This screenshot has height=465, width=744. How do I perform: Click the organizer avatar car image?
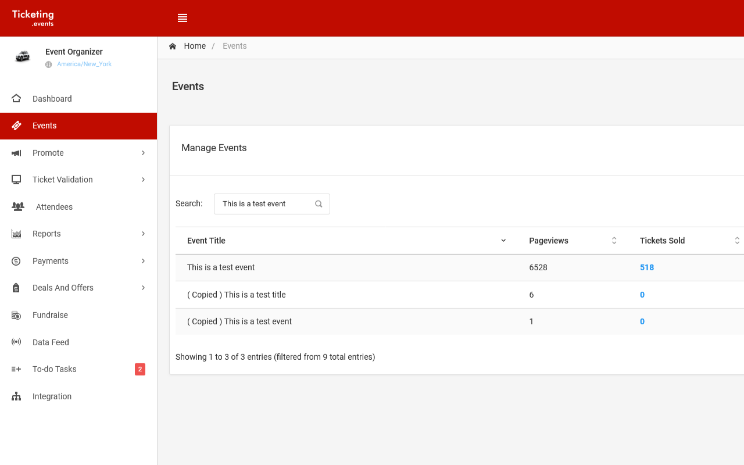click(23, 56)
